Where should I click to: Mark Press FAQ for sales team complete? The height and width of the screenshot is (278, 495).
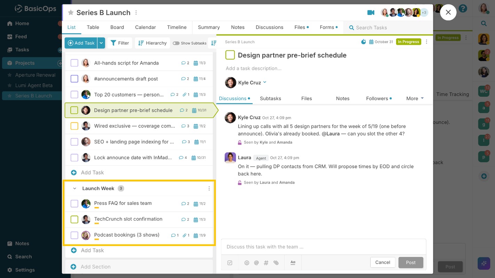click(74, 204)
